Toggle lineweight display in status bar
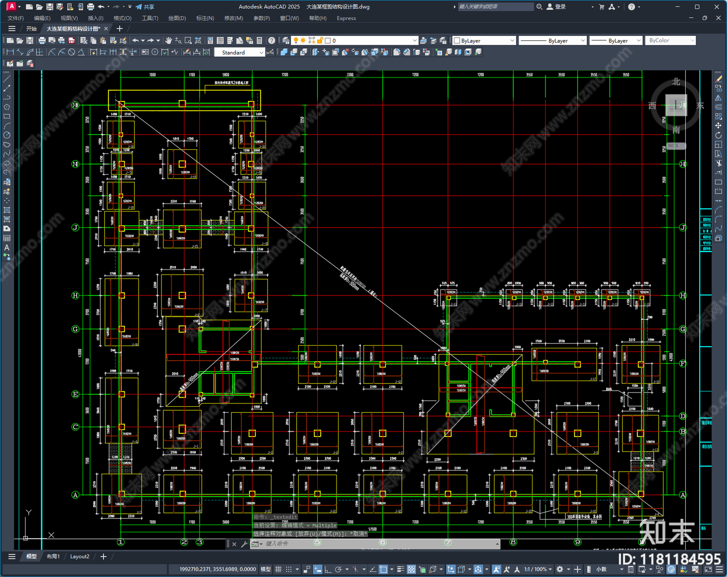The image size is (727, 577). pos(401,569)
